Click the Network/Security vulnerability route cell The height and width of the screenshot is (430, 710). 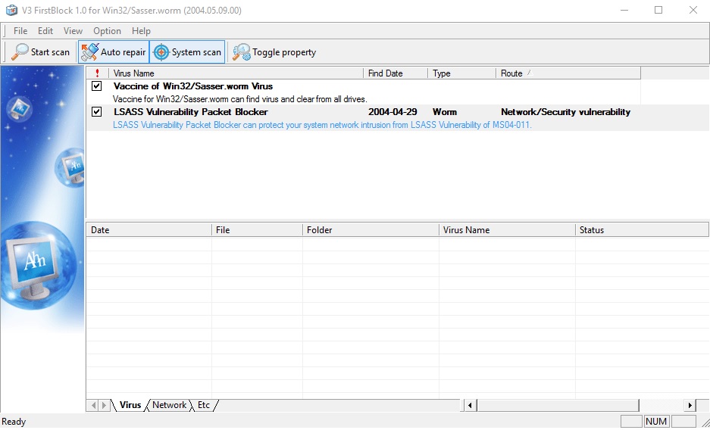(x=565, y=112)
